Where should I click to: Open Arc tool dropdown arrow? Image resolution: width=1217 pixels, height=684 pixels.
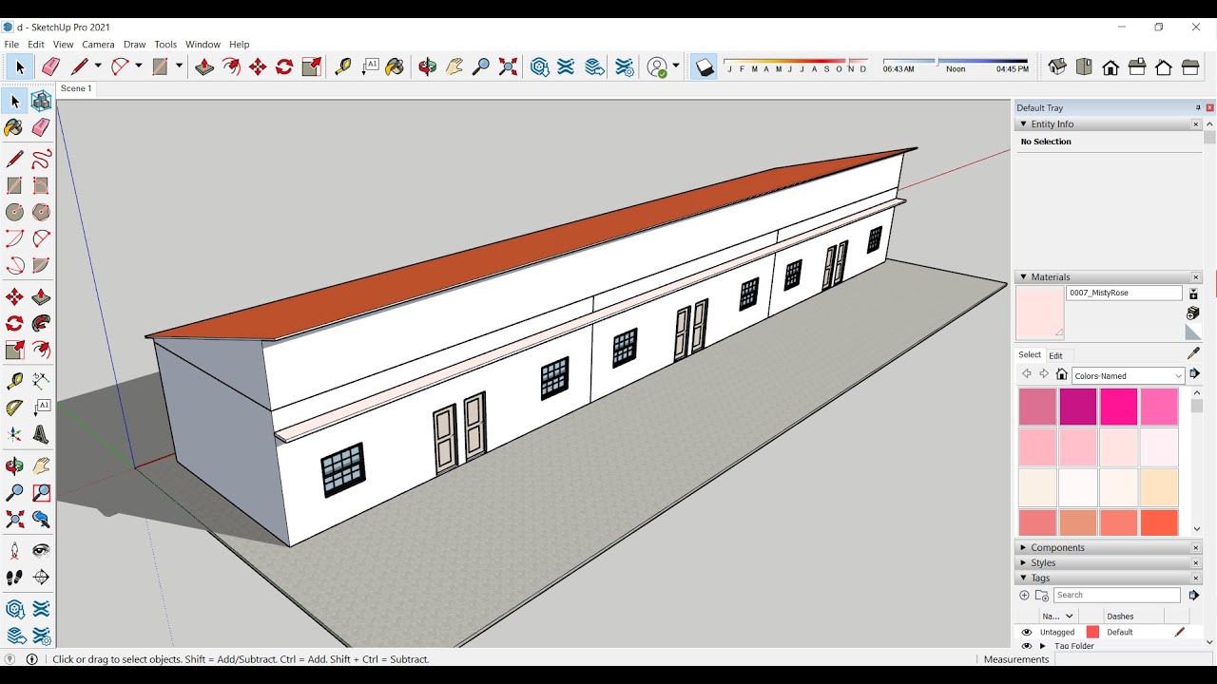point(138,66)
